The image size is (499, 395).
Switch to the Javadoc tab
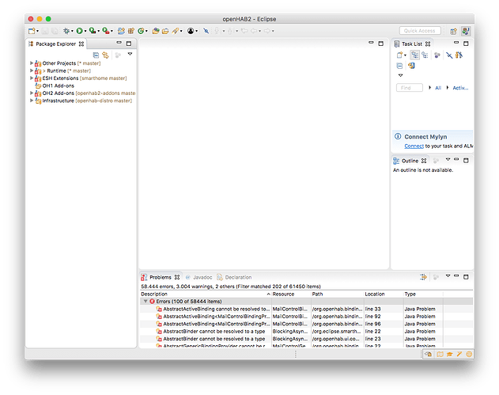tap(202, 278)
